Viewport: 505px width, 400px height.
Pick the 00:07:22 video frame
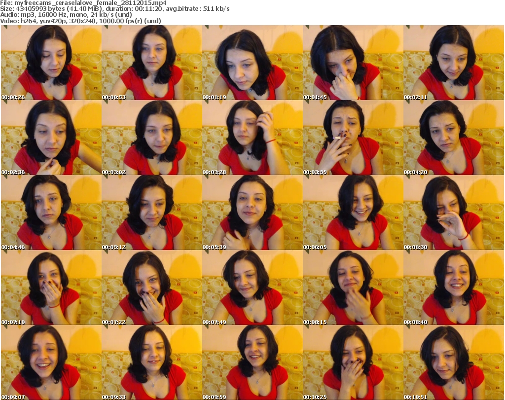(152, 288)
